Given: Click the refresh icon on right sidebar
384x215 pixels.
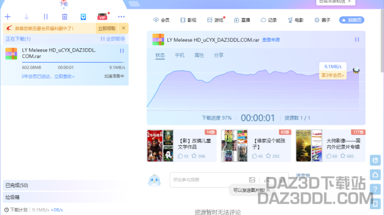Looking at the screenshot, I should click(x=375, y=160).
